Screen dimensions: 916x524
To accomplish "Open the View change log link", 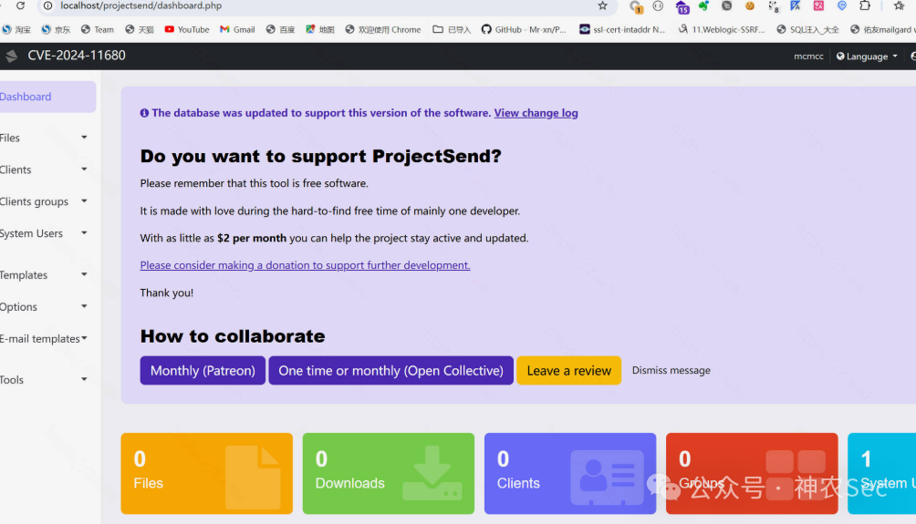I will click(536, 113).
